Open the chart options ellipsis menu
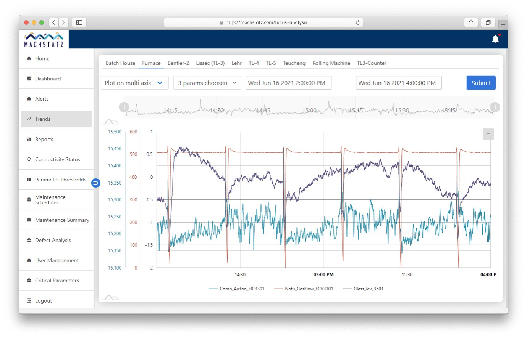 [488, 134]
